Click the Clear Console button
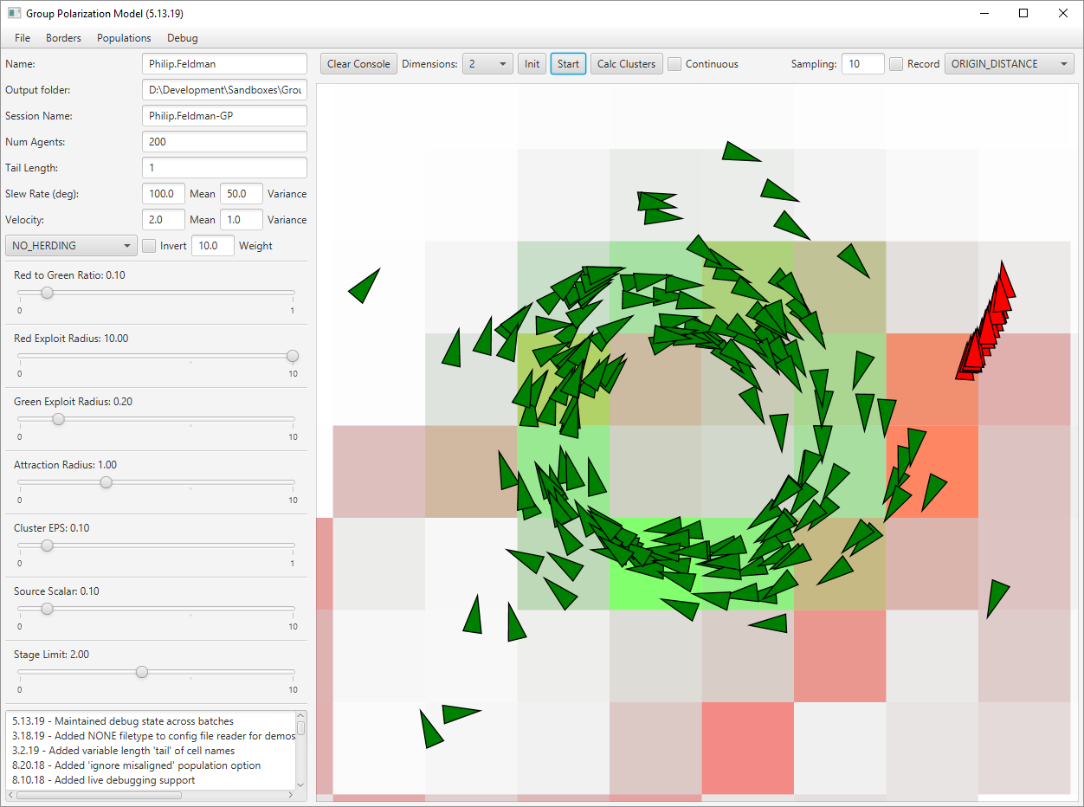Screen dimensions: 1084x807 point(358,64)
